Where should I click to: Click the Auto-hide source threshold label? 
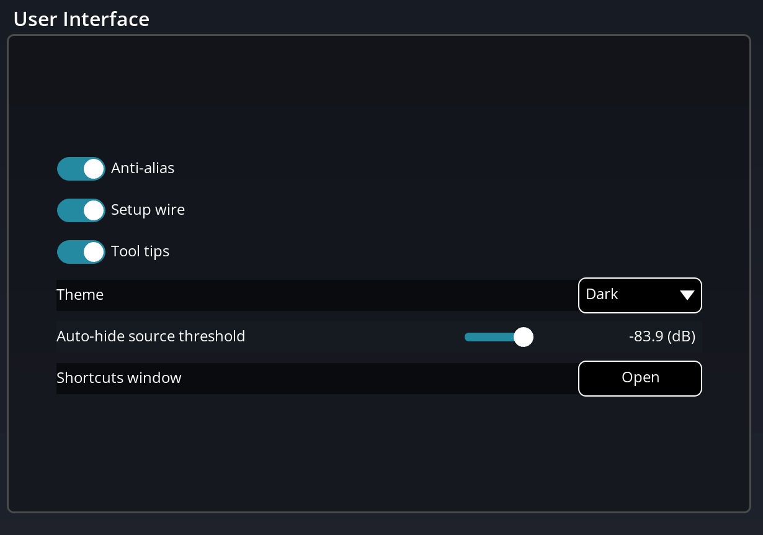(x=151, y=336)
